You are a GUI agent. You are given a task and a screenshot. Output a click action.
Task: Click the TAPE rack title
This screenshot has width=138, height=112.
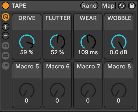[x=19, y=6]
